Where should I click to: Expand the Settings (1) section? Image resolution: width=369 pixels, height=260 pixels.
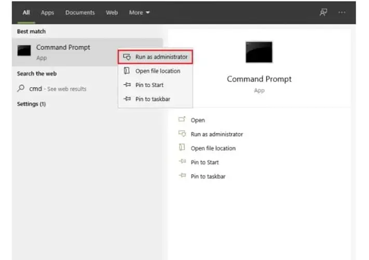tap(31, 104)
